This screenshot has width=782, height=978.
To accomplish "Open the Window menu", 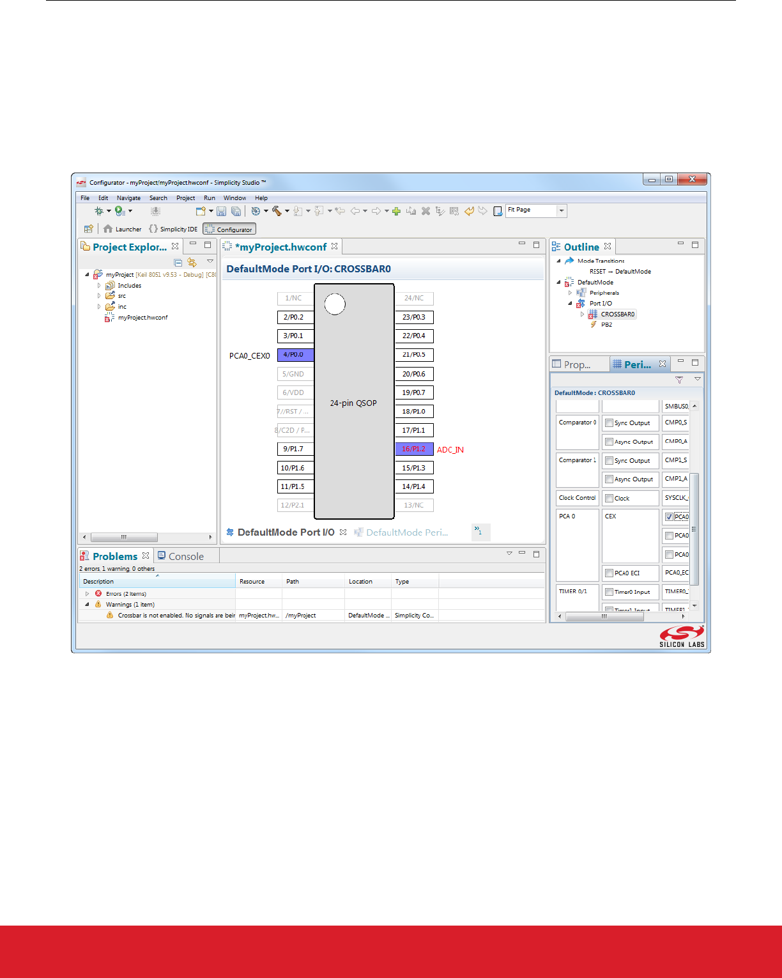I will pyautogui.click(x=234, y=198).
